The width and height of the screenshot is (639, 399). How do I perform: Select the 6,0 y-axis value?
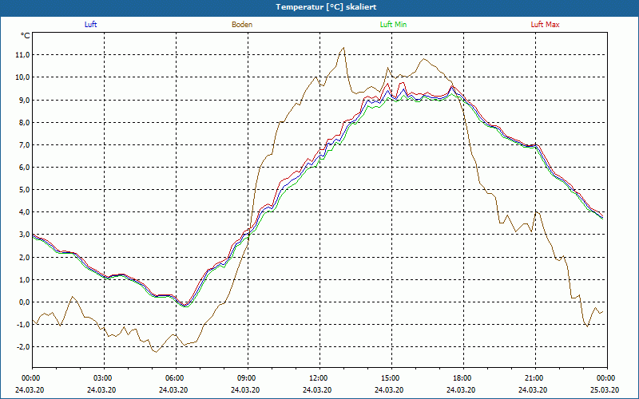coord(24,168)
